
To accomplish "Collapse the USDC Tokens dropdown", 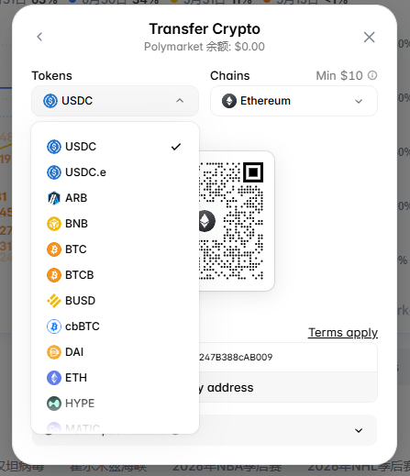I will pyautogui.click(x=115, y=101).
